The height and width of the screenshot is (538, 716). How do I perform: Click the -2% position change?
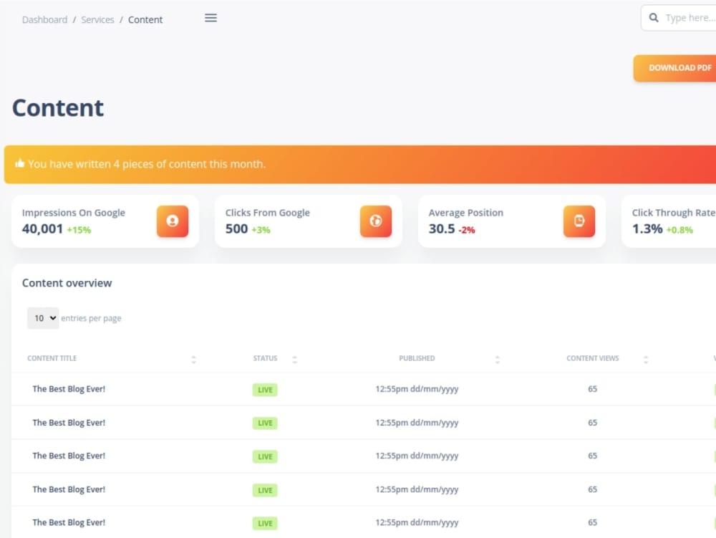467,230
